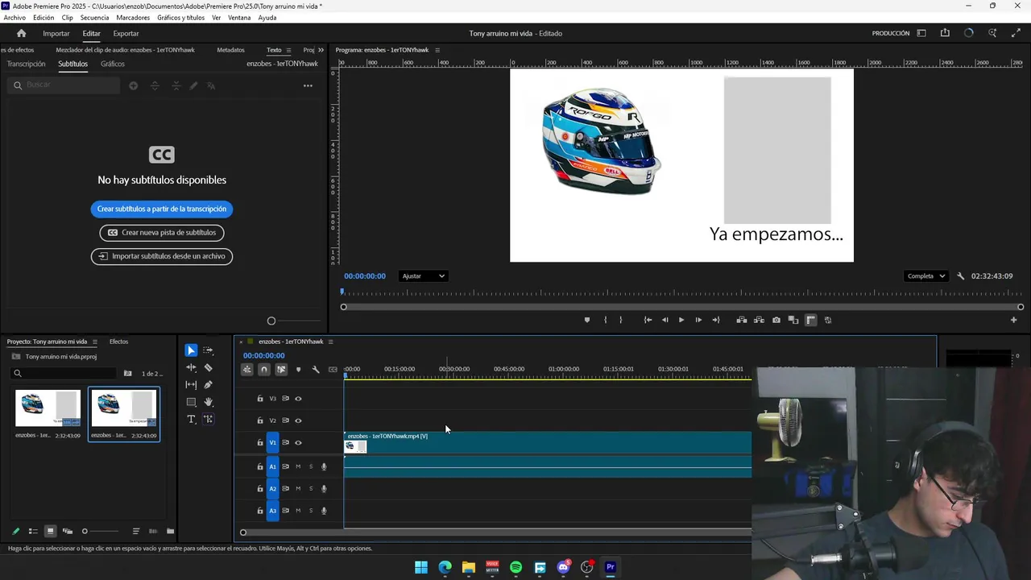Step forward one frame in Program monitor
1031x580 pixels.
698,320
